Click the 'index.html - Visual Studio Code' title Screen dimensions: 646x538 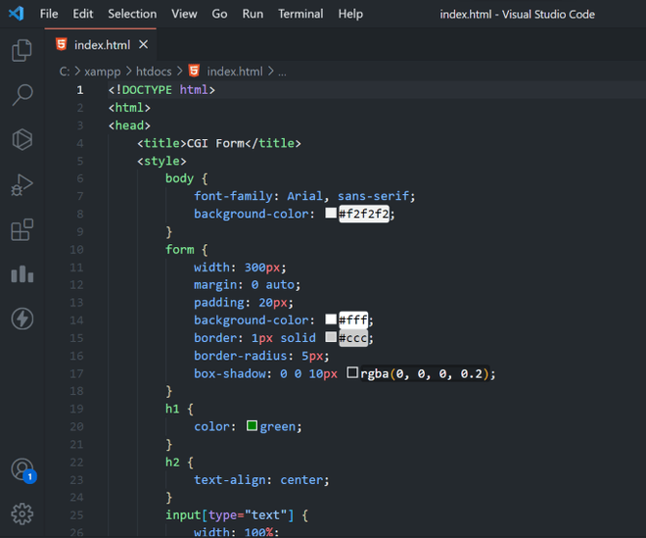pyautogui.click(x=517, y=15)
